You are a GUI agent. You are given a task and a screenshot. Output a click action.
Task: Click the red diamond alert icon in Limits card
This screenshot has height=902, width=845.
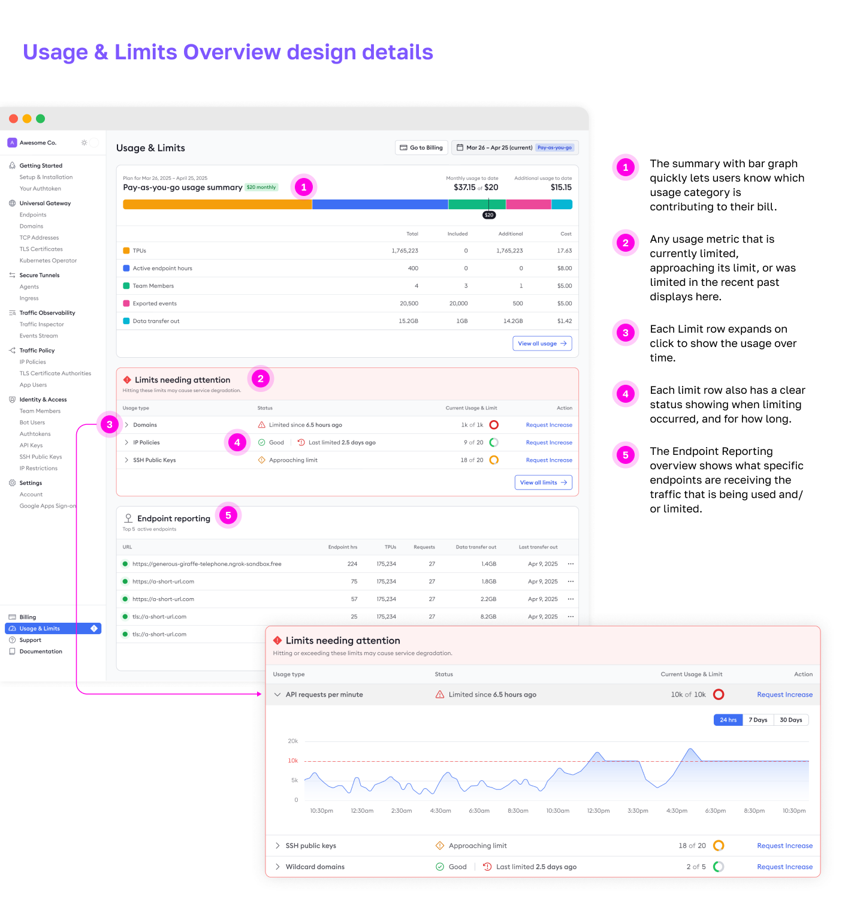click(127, 380)
